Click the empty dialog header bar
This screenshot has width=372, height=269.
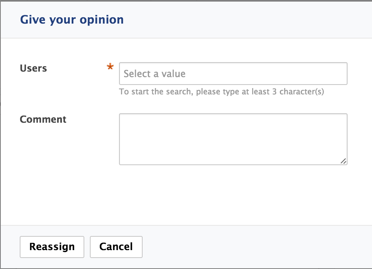(247, 20)
